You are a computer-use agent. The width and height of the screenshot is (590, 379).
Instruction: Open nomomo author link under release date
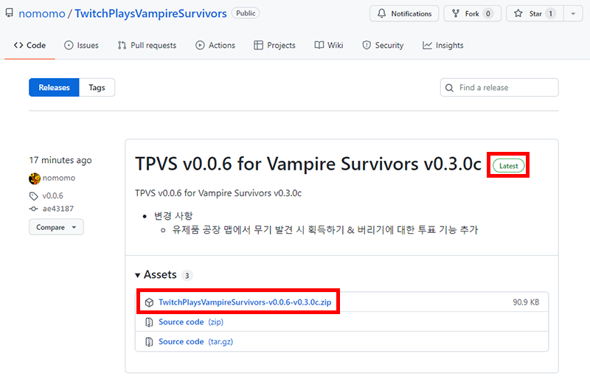pyautogui.click(x=59, y=178)
